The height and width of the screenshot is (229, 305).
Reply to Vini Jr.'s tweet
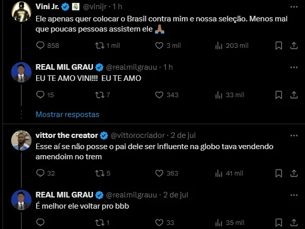pyautogui.click(x=41, y=46)
